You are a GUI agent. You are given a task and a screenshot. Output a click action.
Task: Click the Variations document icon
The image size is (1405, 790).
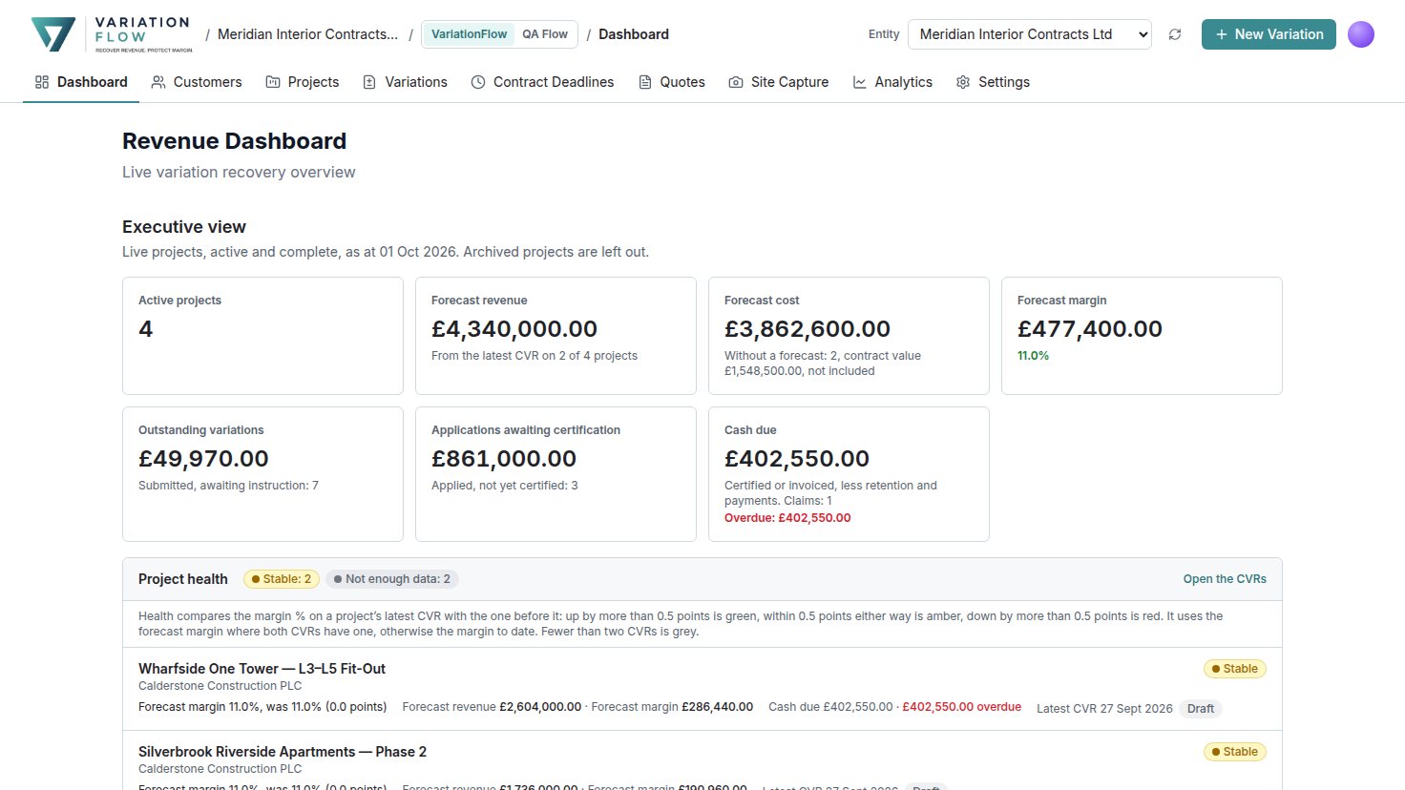click(x=369, y=82)
